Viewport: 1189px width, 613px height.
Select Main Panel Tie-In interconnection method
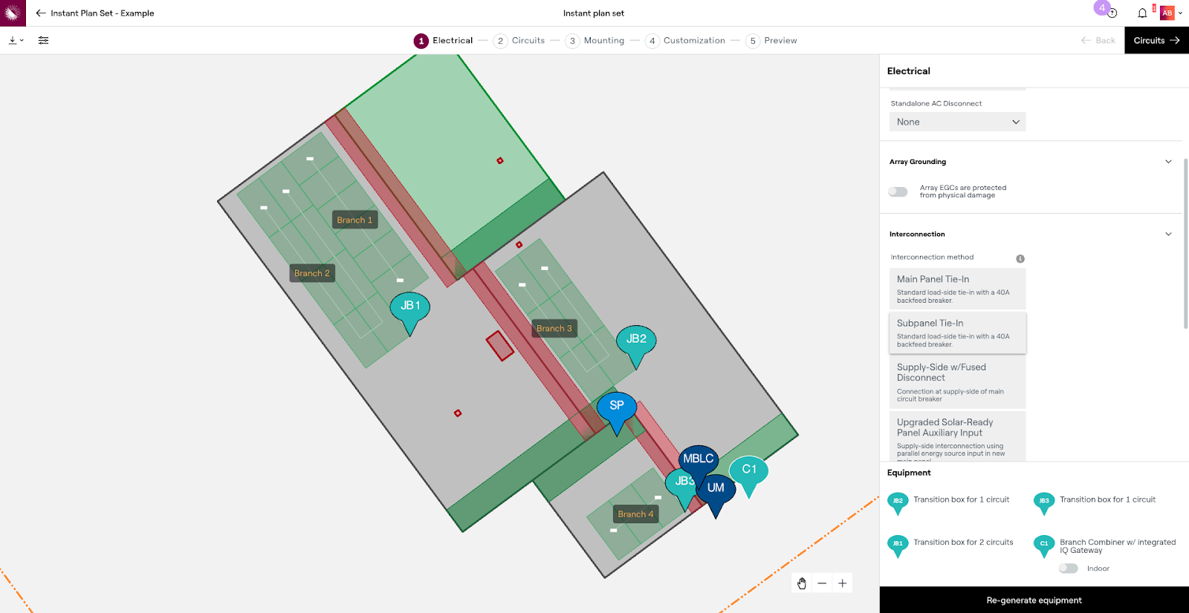957,289
